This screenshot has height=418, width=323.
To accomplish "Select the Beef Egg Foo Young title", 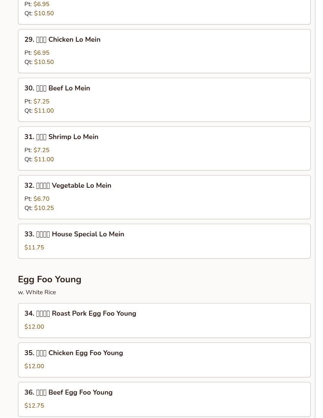I will [69, 392].
